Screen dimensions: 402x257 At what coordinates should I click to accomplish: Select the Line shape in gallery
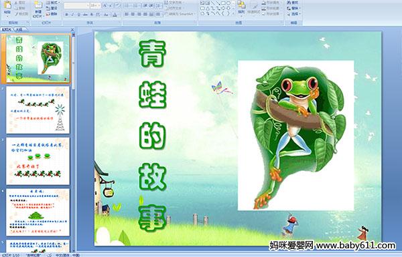click(212, 3)
